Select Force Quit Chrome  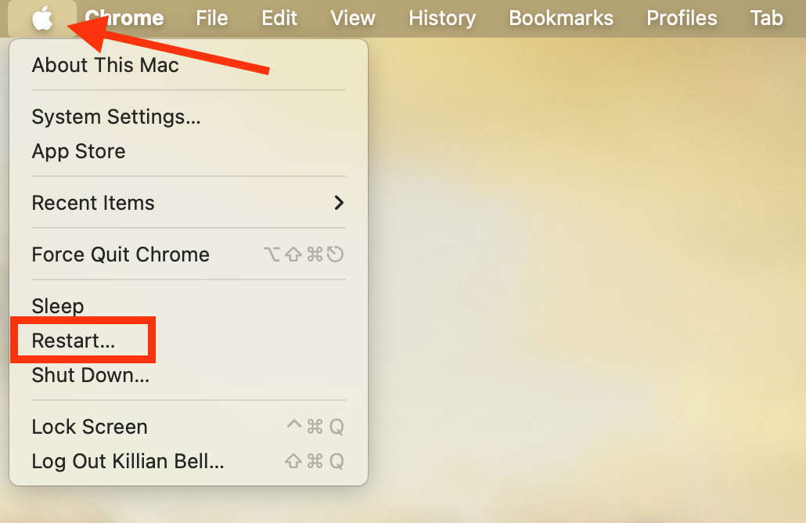click(x=120, y=254)
